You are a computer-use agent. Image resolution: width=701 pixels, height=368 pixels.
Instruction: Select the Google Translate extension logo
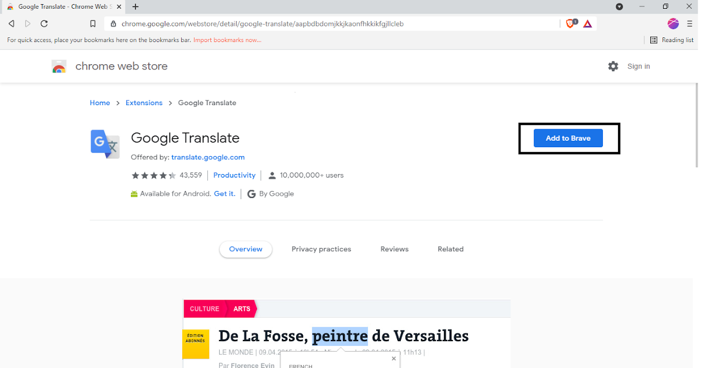click(105, 144)
